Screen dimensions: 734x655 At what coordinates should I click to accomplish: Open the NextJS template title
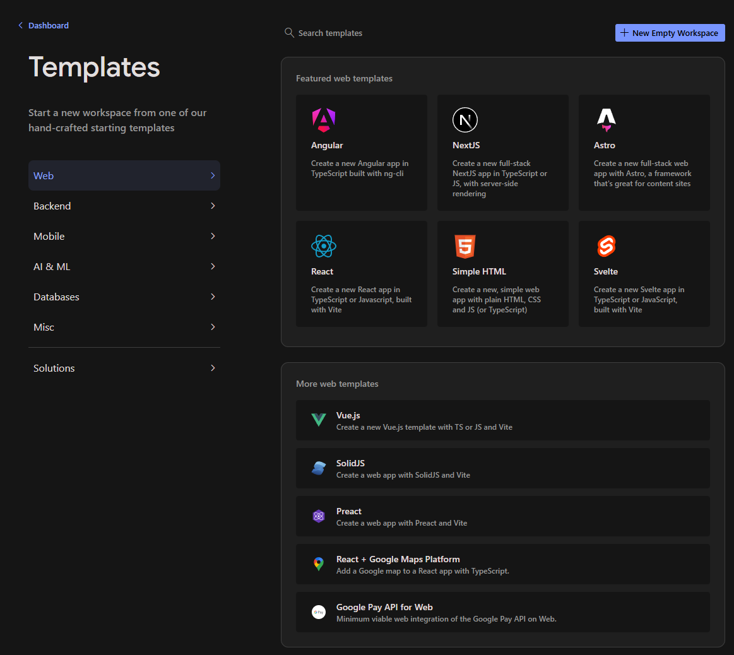click(x=466, y=145)
